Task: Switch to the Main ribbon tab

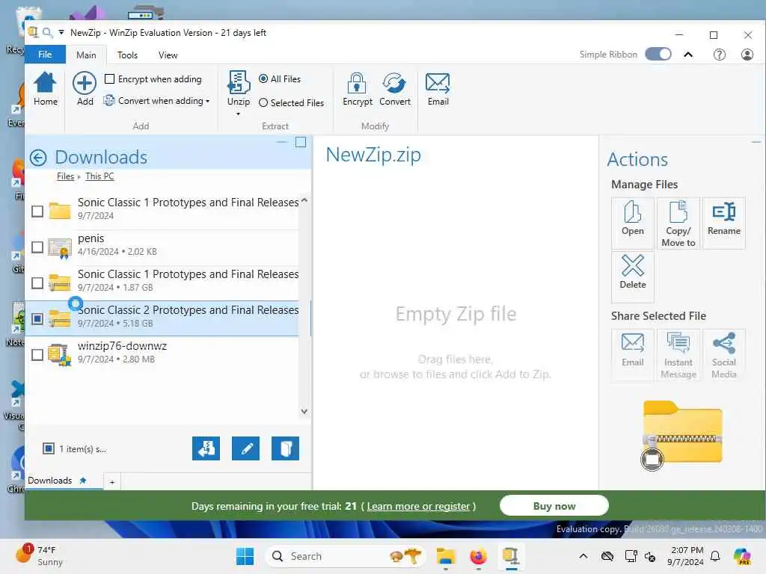Action: [x=86, y=55]
